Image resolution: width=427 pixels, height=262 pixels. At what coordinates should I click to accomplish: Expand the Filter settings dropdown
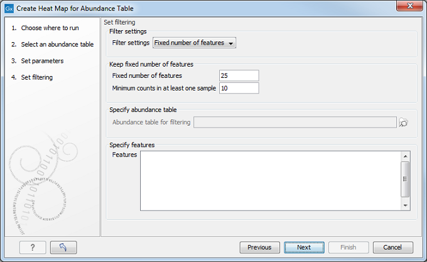click(x=194, y=43)
